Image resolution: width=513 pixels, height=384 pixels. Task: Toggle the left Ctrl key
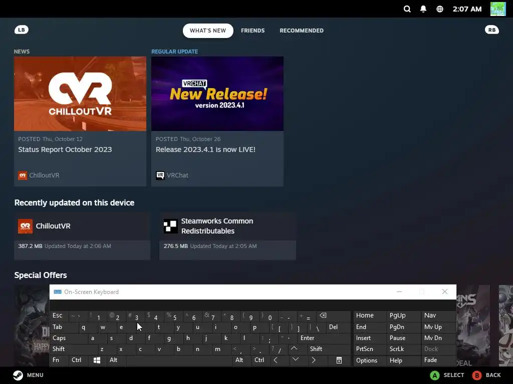[79, 360]
